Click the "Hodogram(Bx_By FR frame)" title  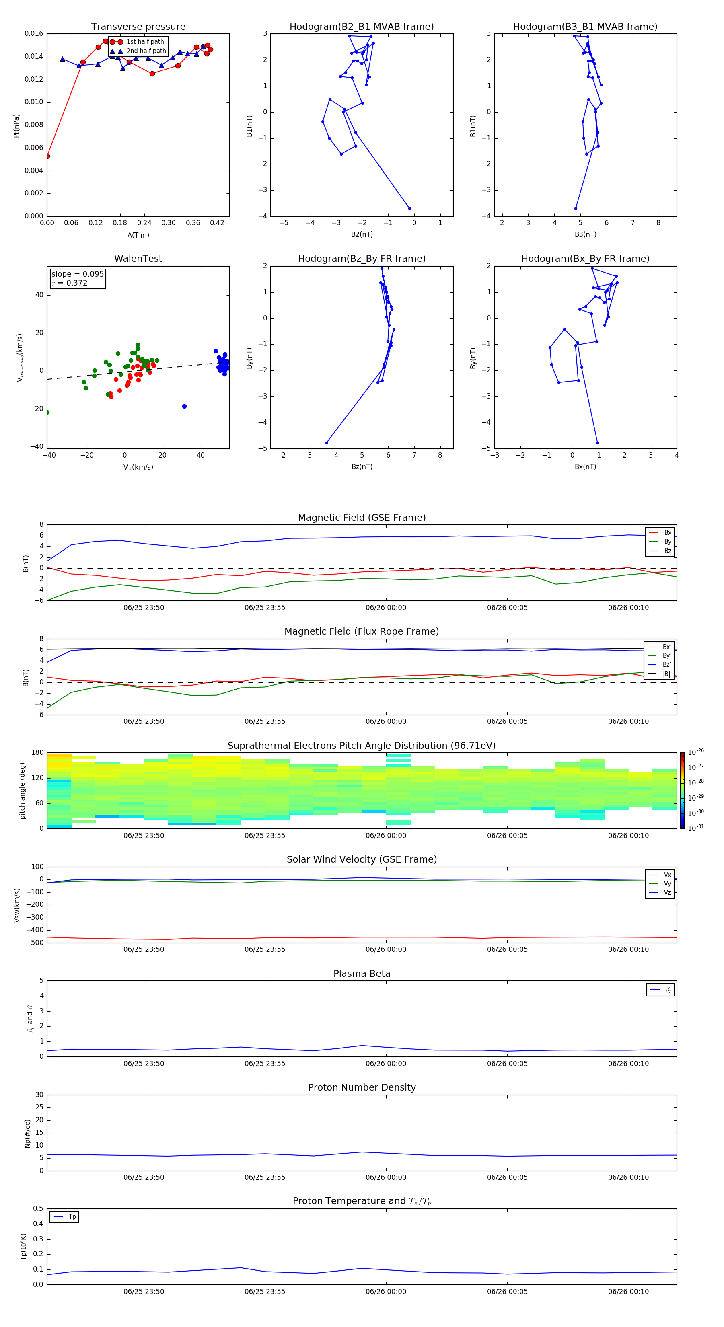coord(585,259)
